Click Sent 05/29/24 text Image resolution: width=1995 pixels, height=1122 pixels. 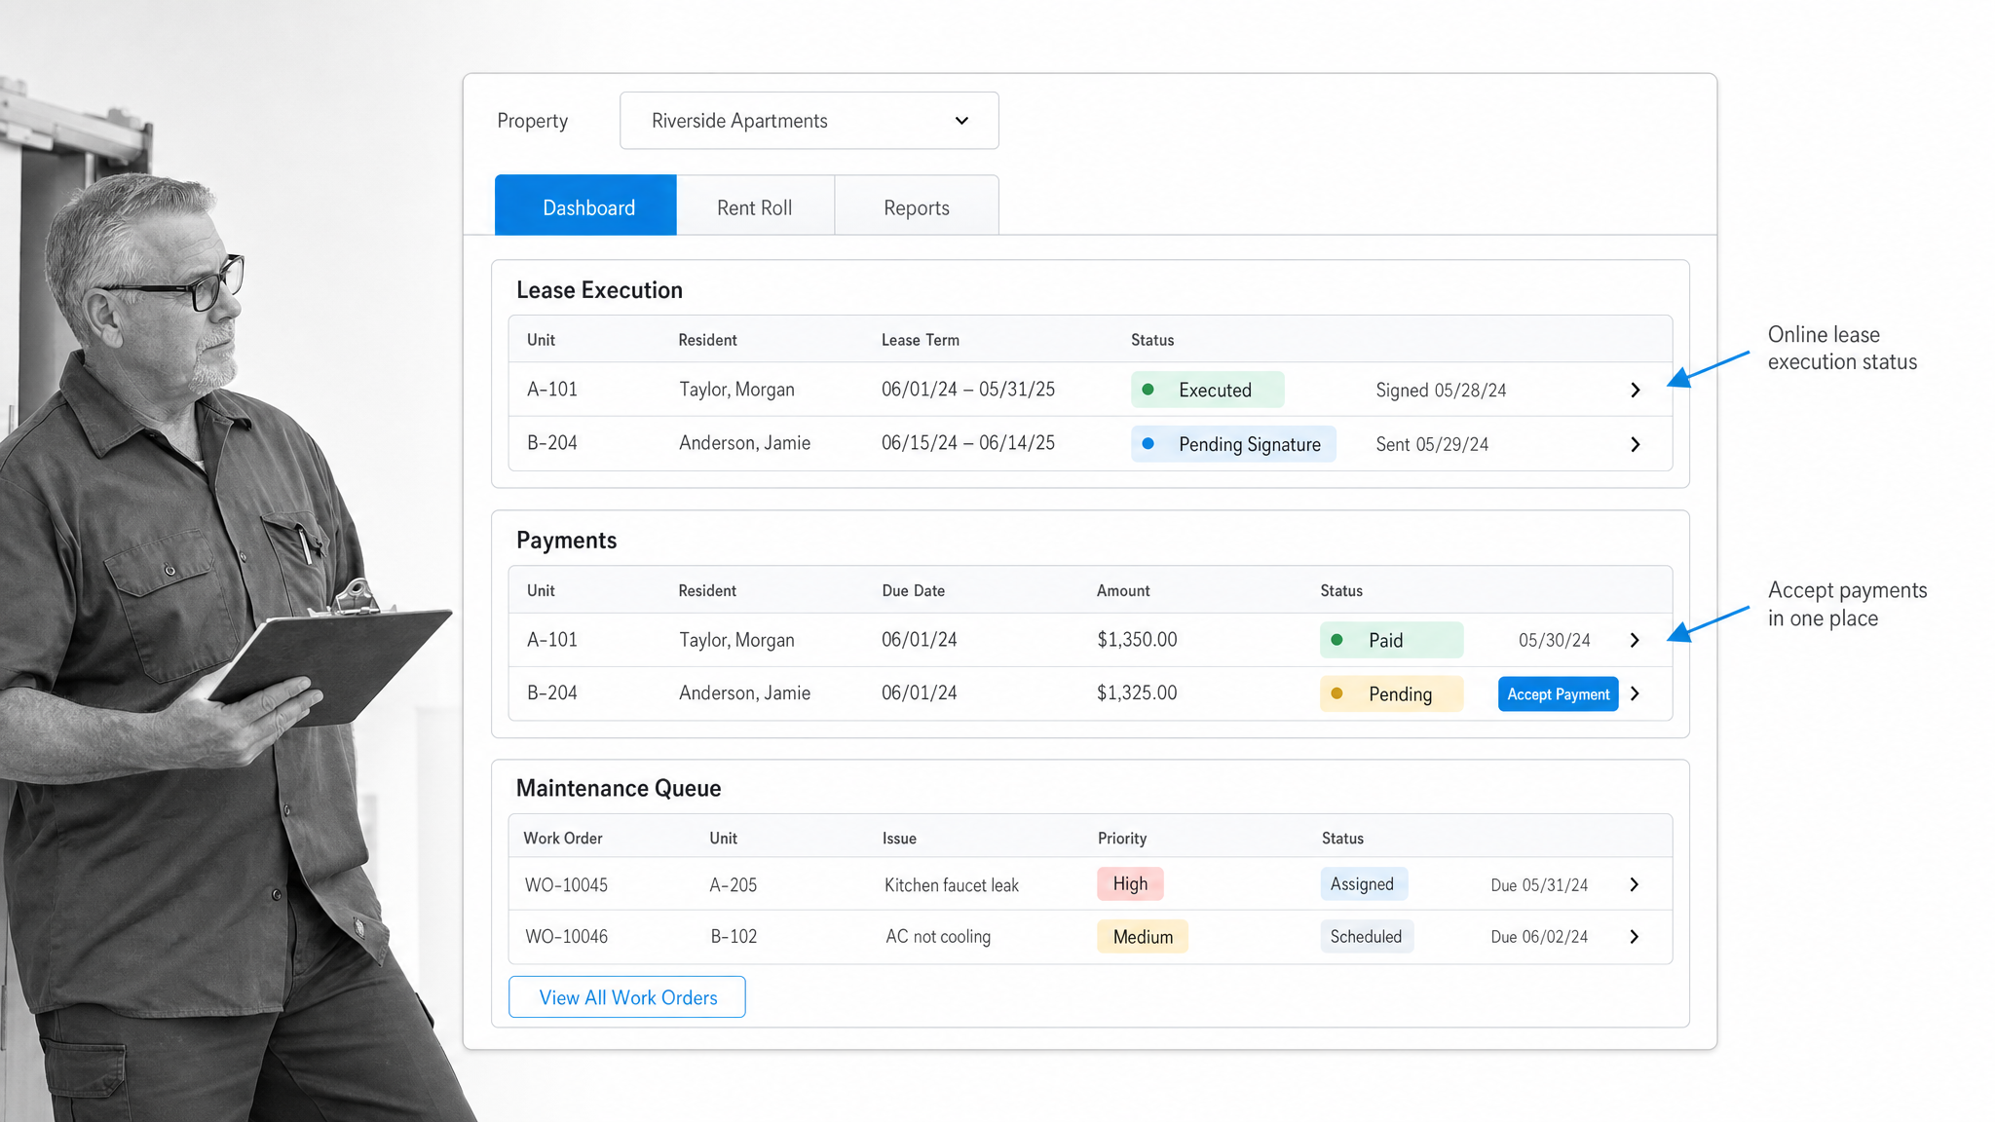pyautogui.click(x=1432, y=444)
